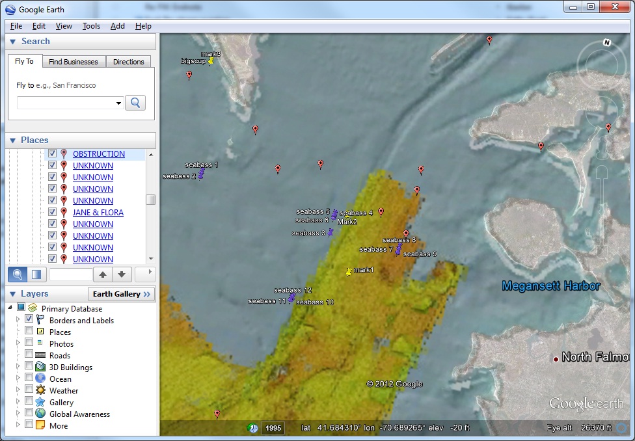
Task: Click the purple seabass 3 marker on map
Action: [x=331, y=232]
